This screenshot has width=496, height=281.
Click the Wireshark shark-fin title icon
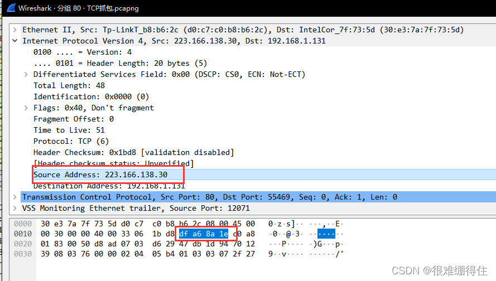click(x=11, y=8)
